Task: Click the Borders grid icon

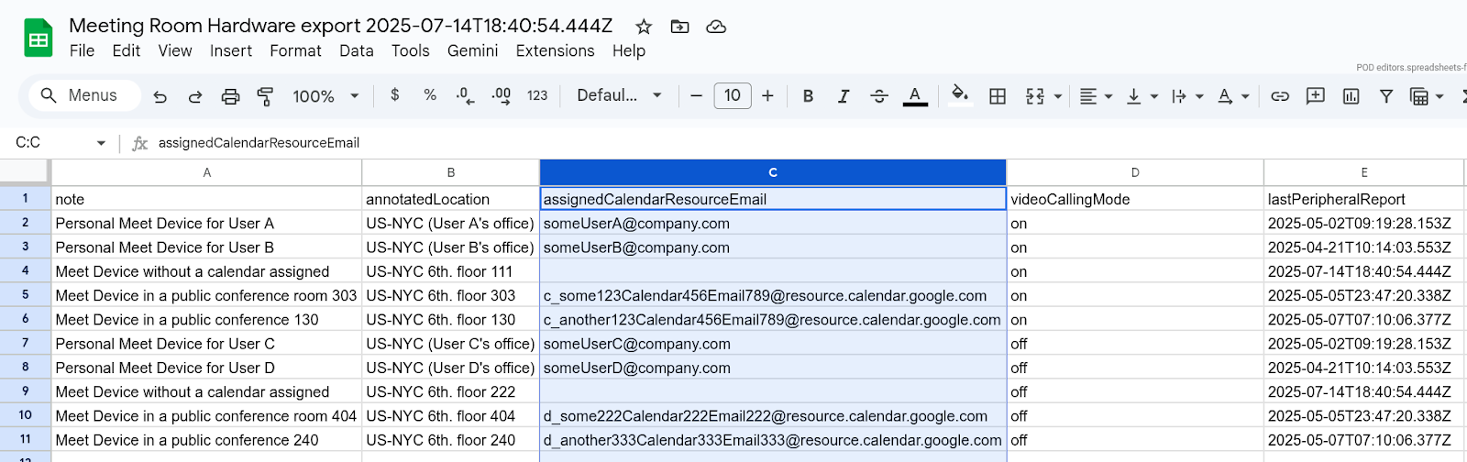Action: click(x=998, y=96)
